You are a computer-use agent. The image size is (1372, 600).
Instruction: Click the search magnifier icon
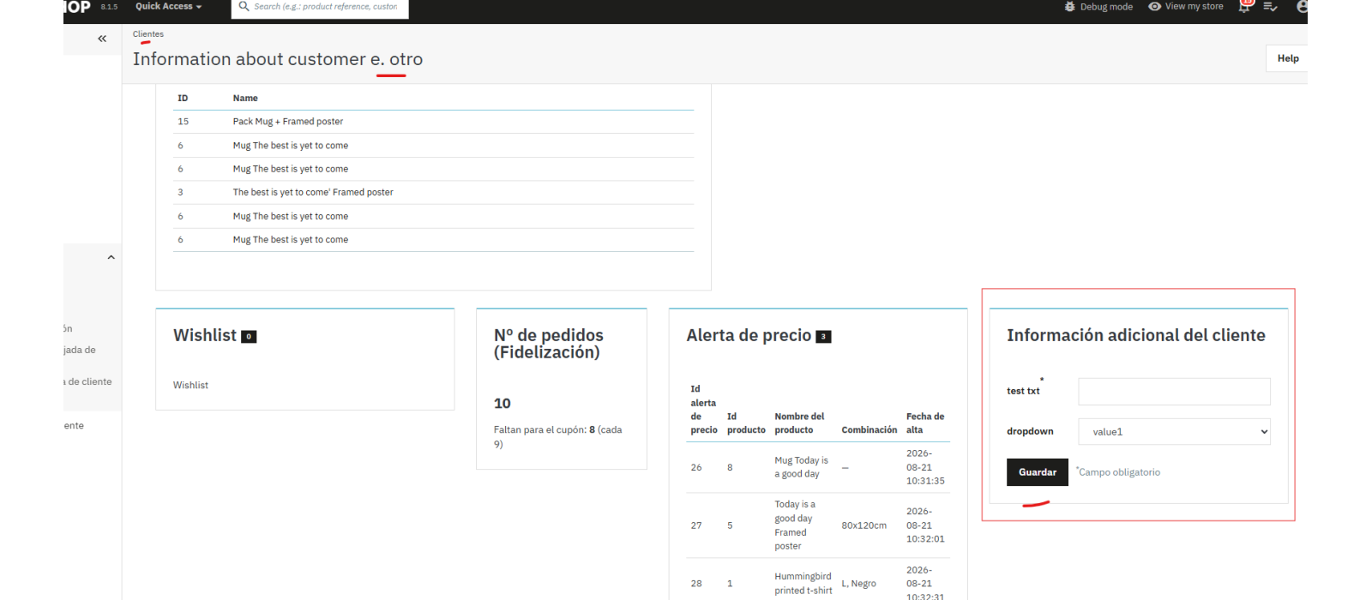coord(244,7)
